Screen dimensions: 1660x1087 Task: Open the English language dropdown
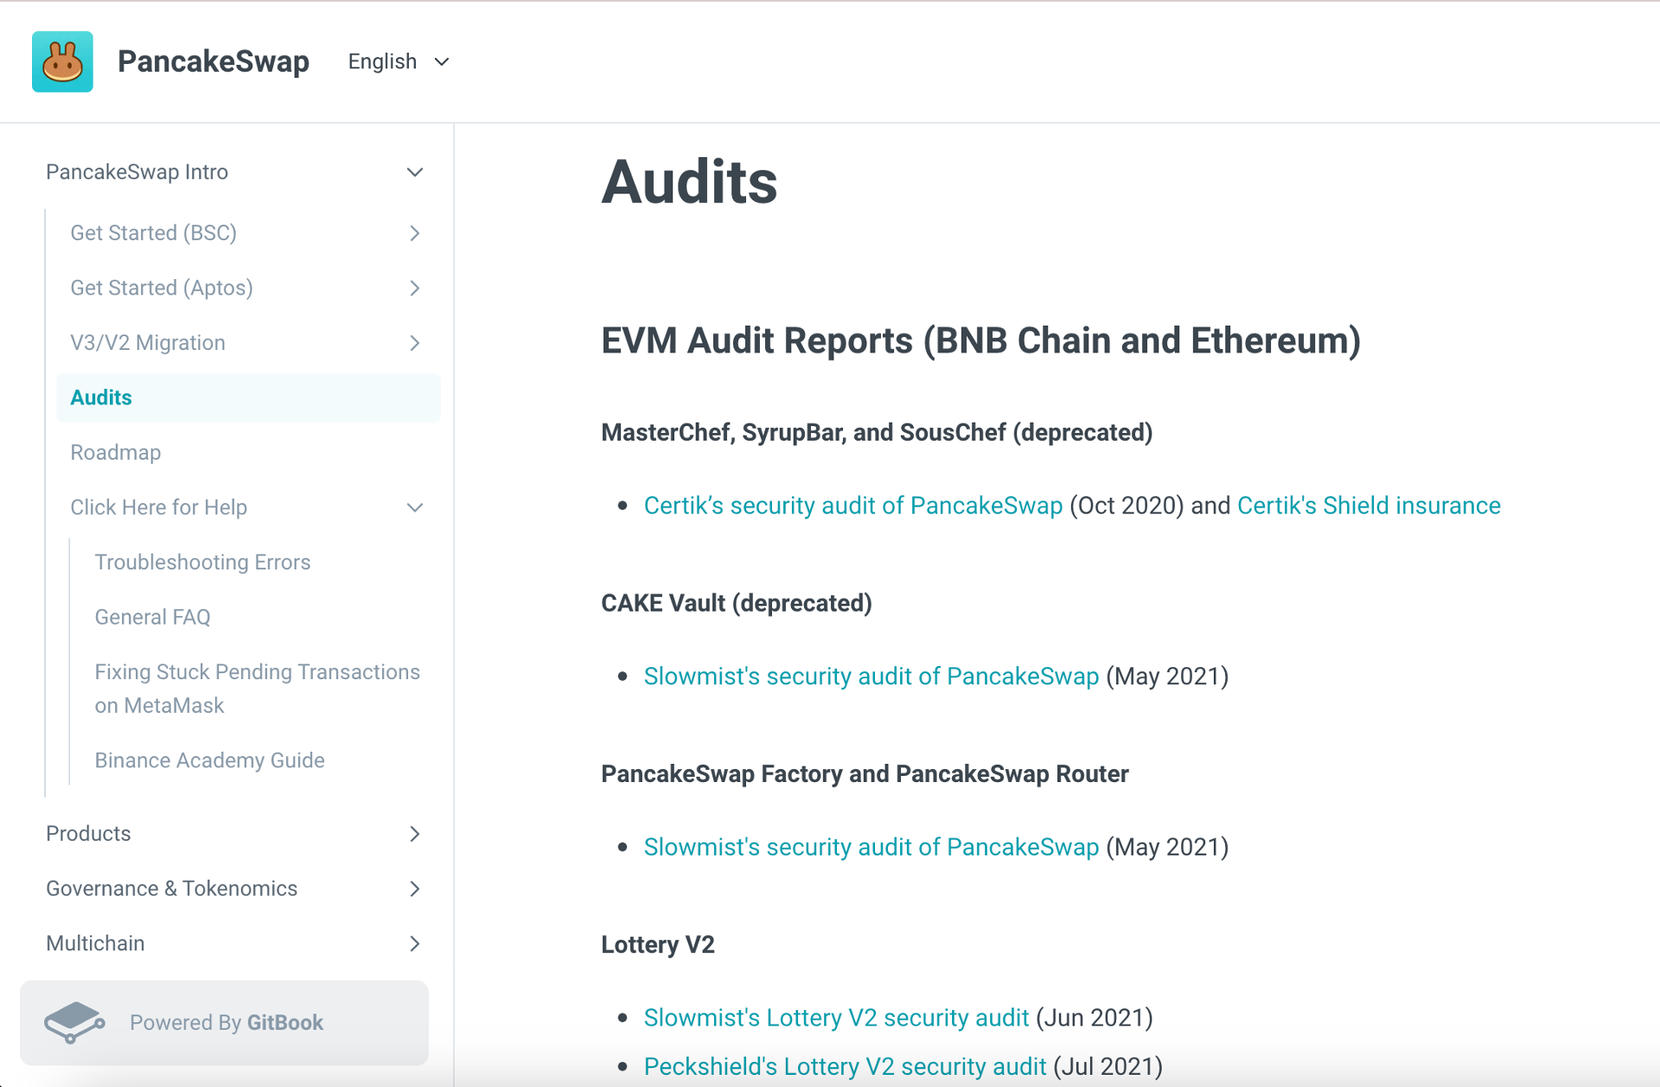tap(399, 61)
